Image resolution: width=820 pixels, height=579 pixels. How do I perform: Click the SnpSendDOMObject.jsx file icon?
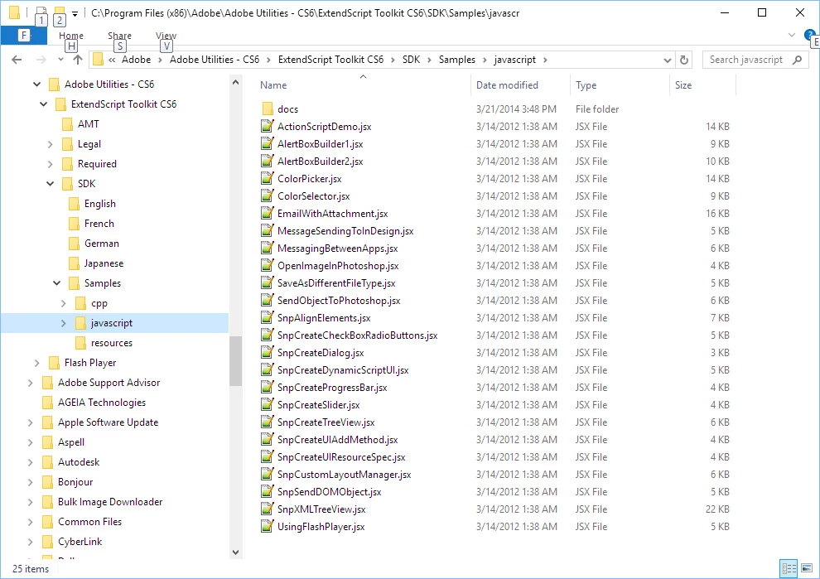pos(268,491)
